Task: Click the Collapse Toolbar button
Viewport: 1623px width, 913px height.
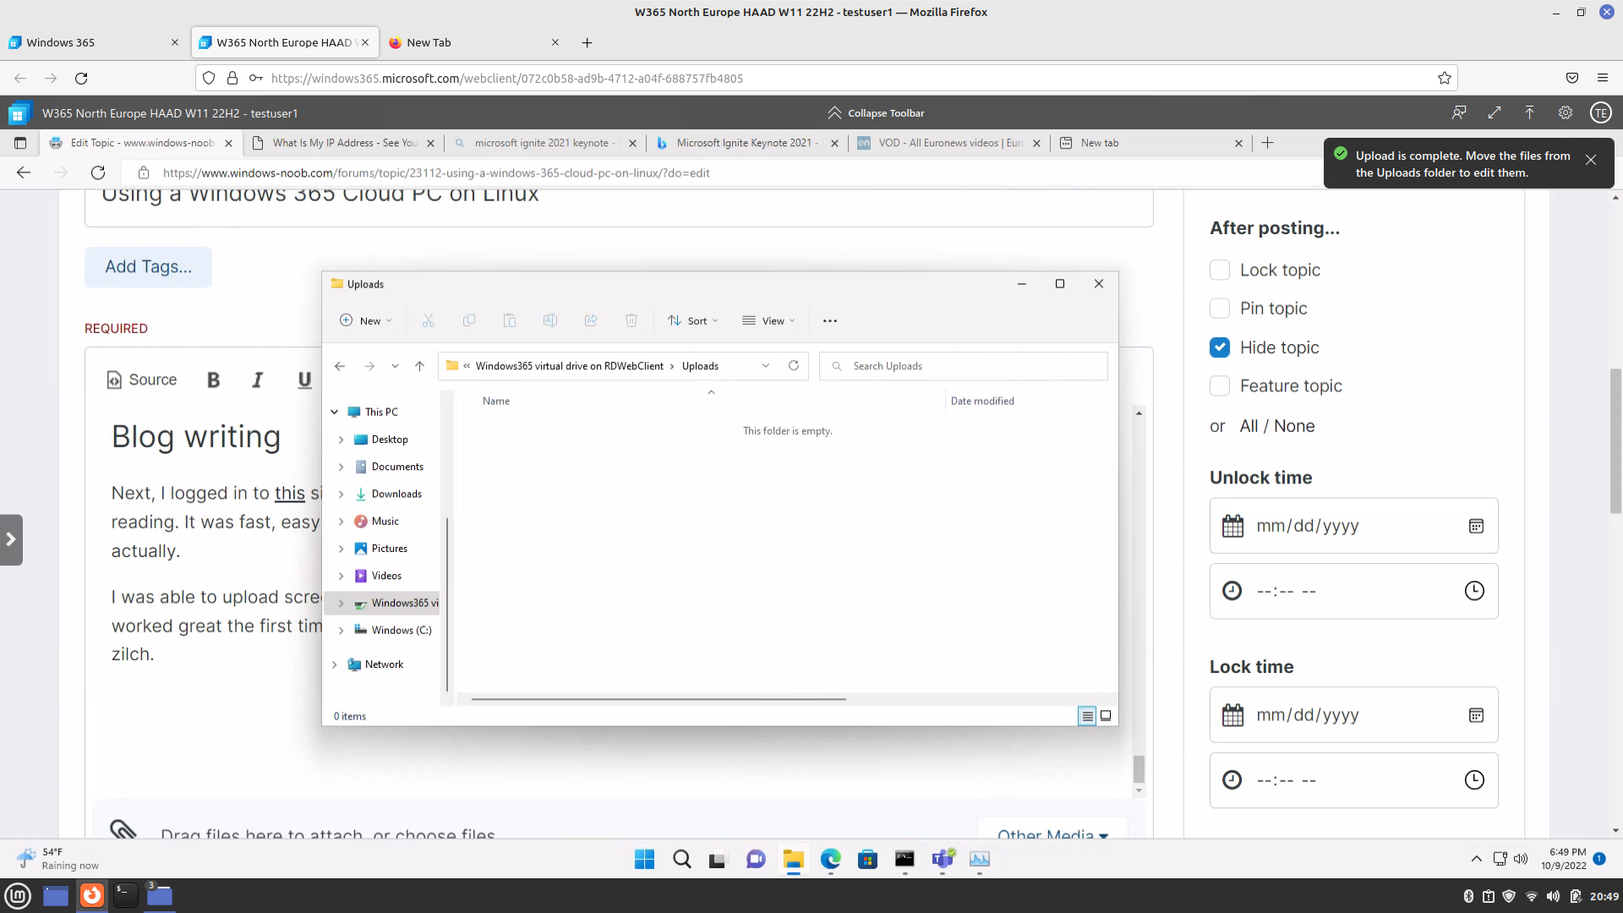Action: pyautogui.click(x=876, y=112)
